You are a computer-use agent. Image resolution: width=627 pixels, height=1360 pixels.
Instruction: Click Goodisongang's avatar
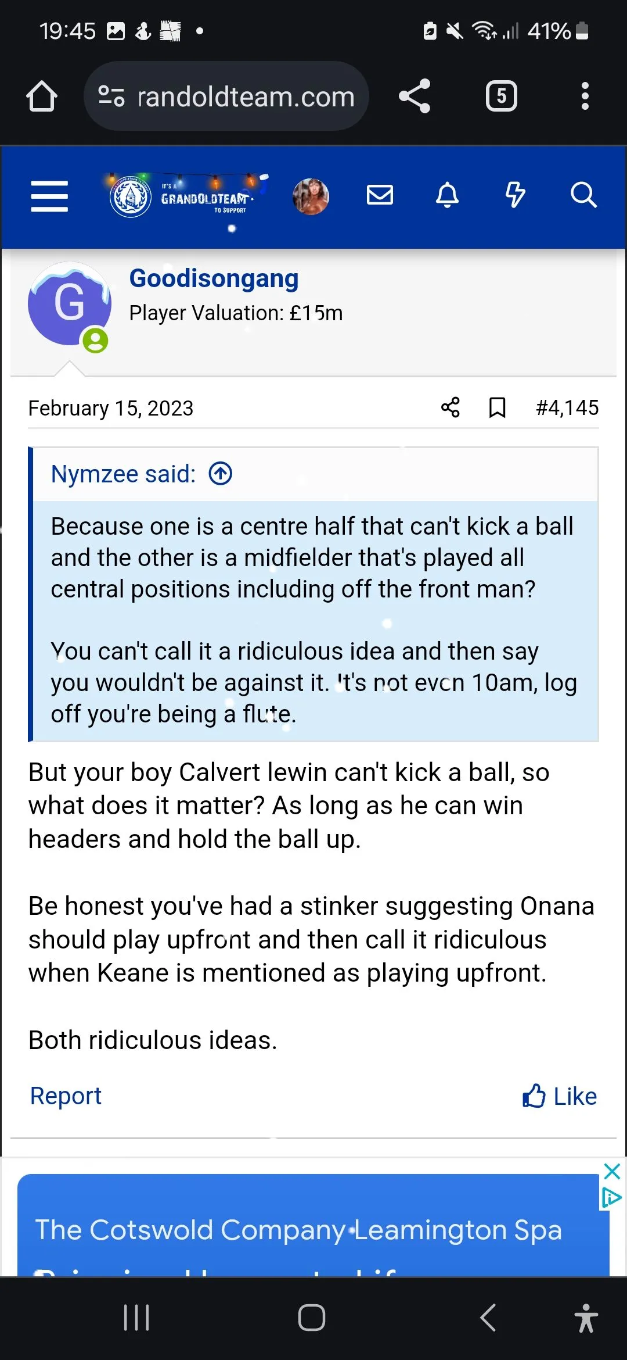pyautogui.click(x=69, y=304)
